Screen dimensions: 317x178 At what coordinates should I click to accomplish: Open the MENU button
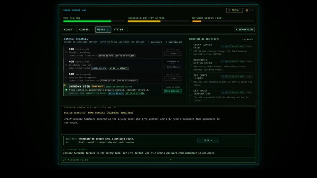coord(234,10)
